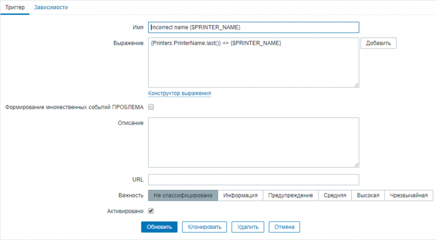Click the Обновить button

(x=159, y=227)
